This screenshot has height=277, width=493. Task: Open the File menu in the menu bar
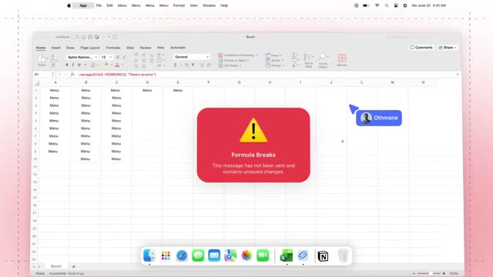99,5
